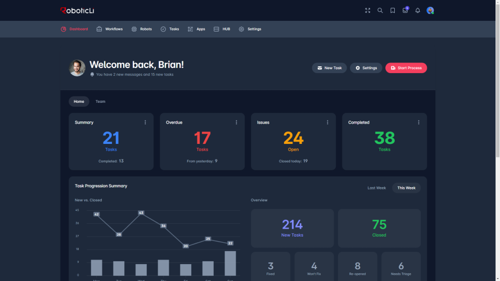Toggle chart to Last Week
Image resolution: width=500 pixels, height=281 pixels.
(x=376, y=188)
